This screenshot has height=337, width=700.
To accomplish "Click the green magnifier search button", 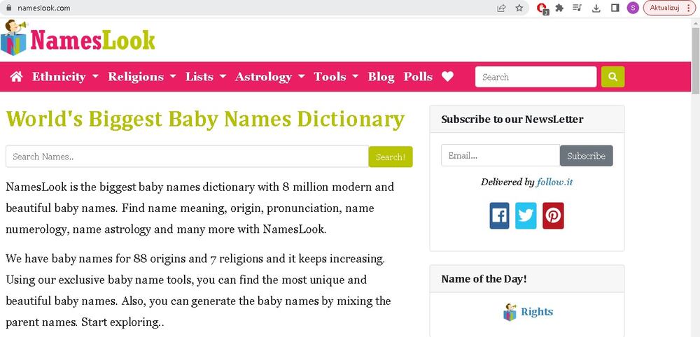I will click(x=612, y=77).
